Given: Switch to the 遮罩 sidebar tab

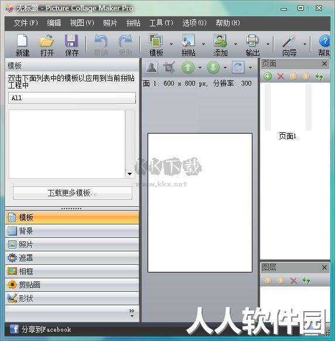Looking at the screenshot, I should (72, 258).
